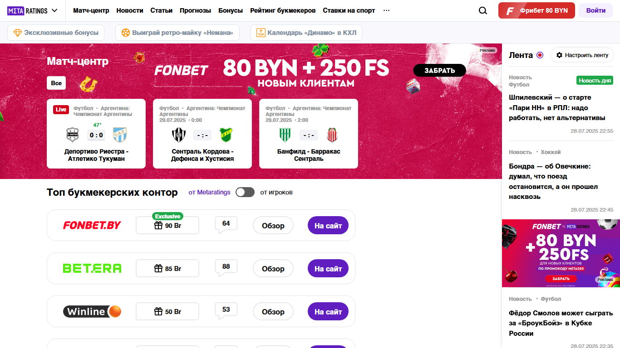The height and width of the screenshot is (348, 620).
Task: Click the Fonbet F logo in Фрибет button
Action: 510,10
